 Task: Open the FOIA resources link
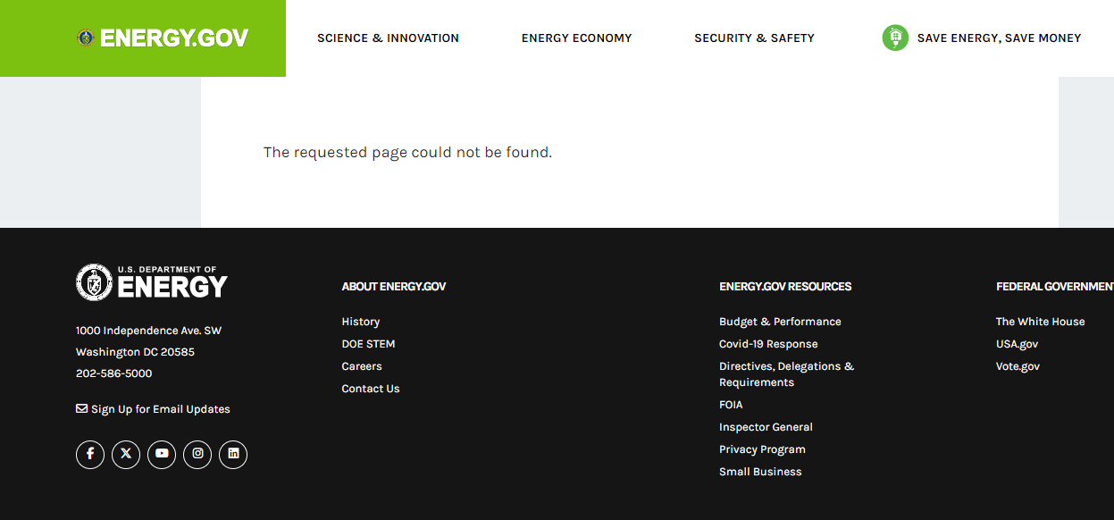731,405
